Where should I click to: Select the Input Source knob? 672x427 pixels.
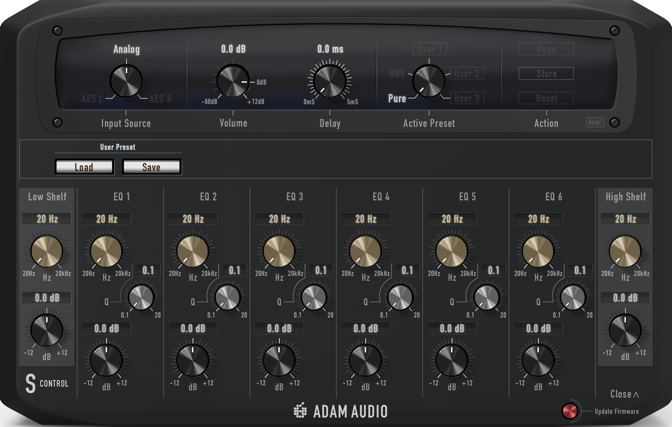coord(126,81)
